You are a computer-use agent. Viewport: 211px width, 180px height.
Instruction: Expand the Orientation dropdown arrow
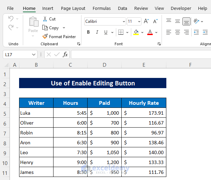coord(202,21)
